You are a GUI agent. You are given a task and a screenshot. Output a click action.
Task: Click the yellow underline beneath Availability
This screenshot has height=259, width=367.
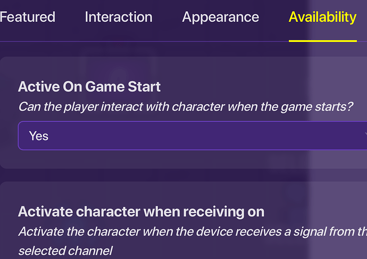322,40
